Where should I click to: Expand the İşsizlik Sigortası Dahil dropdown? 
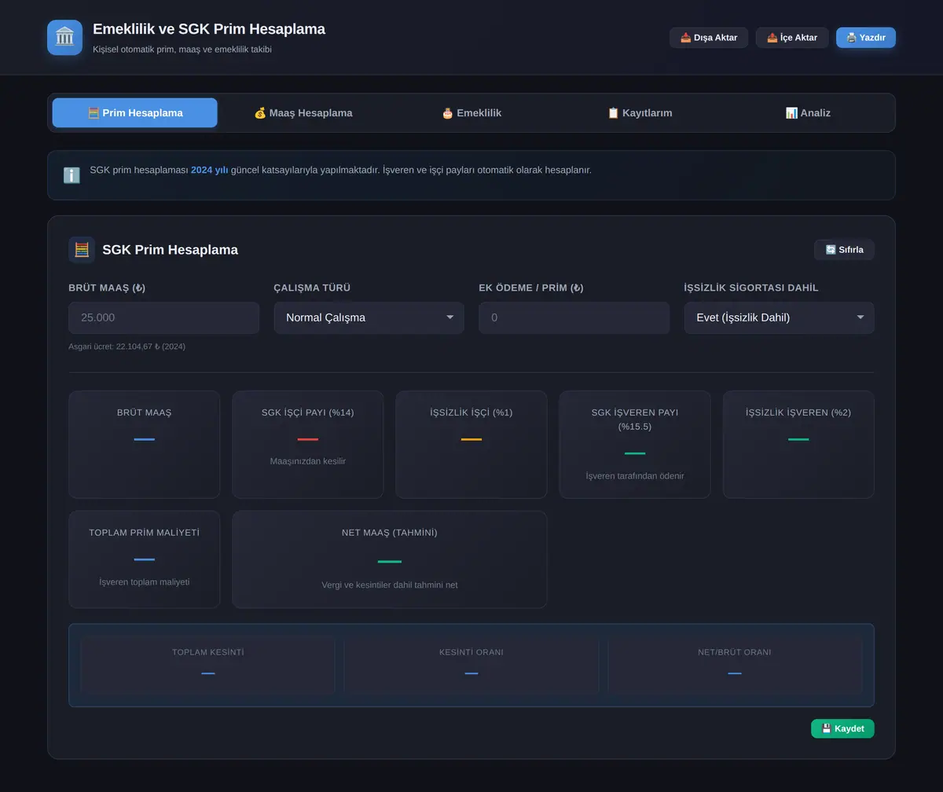[x=780, y=318]
